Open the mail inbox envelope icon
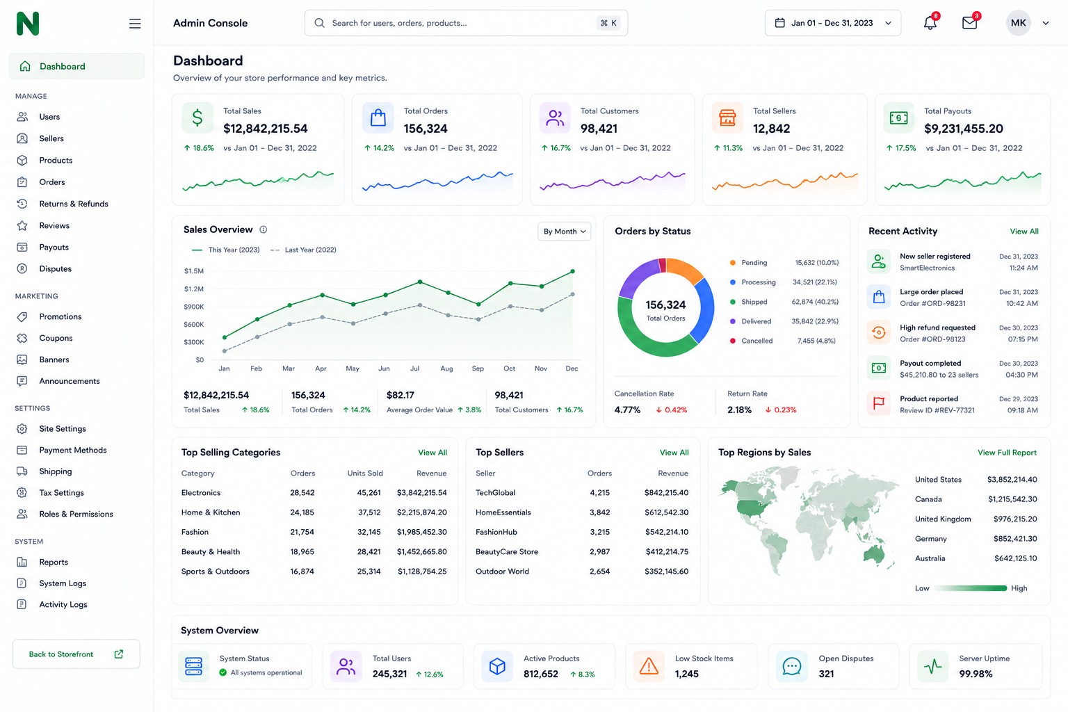This screenshot has width=1068, height=712. (970, 22)
